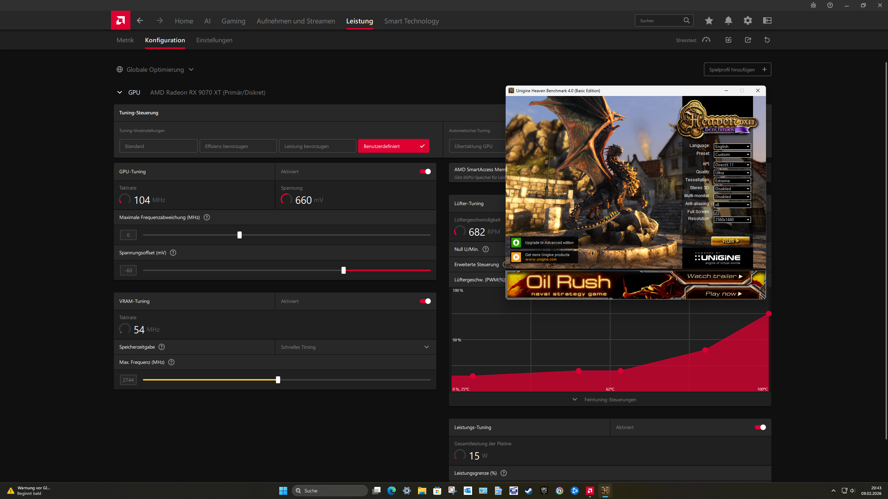Open the Stresstest gauge icon
Image resolution: width=888 pixels, height=499 pixels.
point(706,40)
